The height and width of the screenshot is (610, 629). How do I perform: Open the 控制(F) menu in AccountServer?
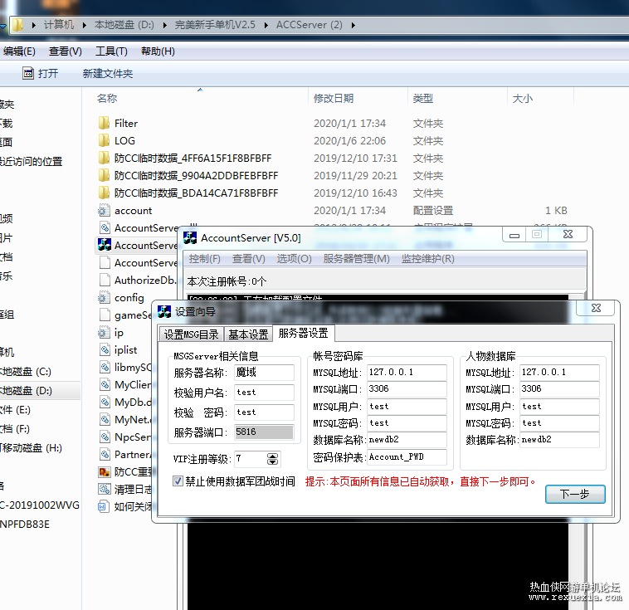205,259
